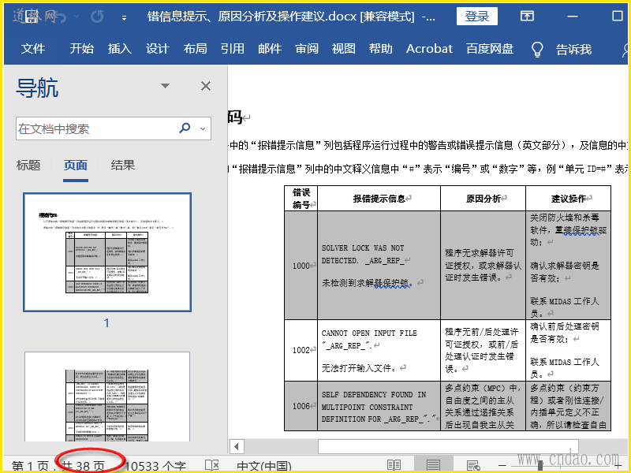Click the Undo arrow icon
This screenshot has height=473, width=631.
60,17
